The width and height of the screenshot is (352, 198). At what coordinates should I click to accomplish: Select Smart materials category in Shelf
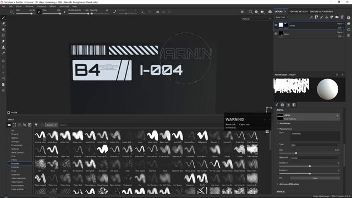click(18, 178)
